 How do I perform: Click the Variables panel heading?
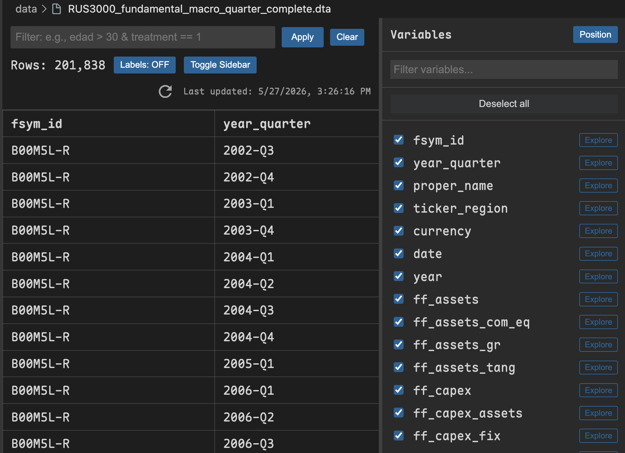[x=421, y=35]
